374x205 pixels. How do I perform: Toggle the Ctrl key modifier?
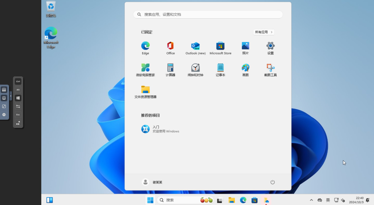point(18,82)
